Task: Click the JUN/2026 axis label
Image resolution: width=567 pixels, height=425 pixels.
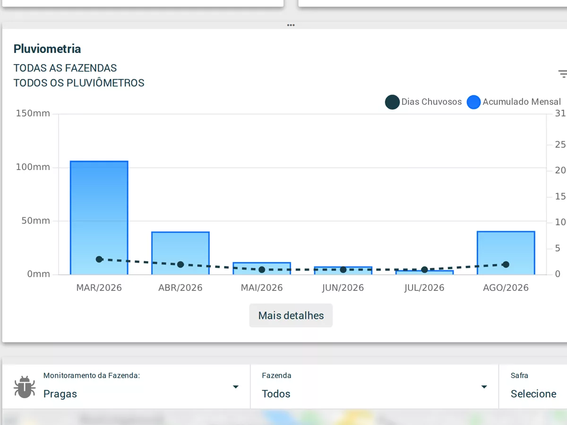Action: click(343, 288)
